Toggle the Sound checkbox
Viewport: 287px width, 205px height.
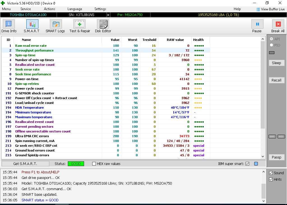pos(271,173)
